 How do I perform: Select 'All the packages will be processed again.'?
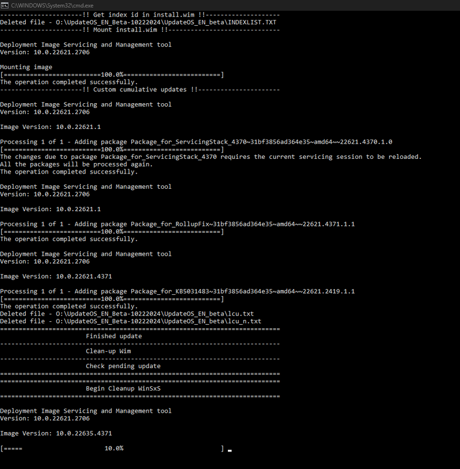[x=76, y=164]
